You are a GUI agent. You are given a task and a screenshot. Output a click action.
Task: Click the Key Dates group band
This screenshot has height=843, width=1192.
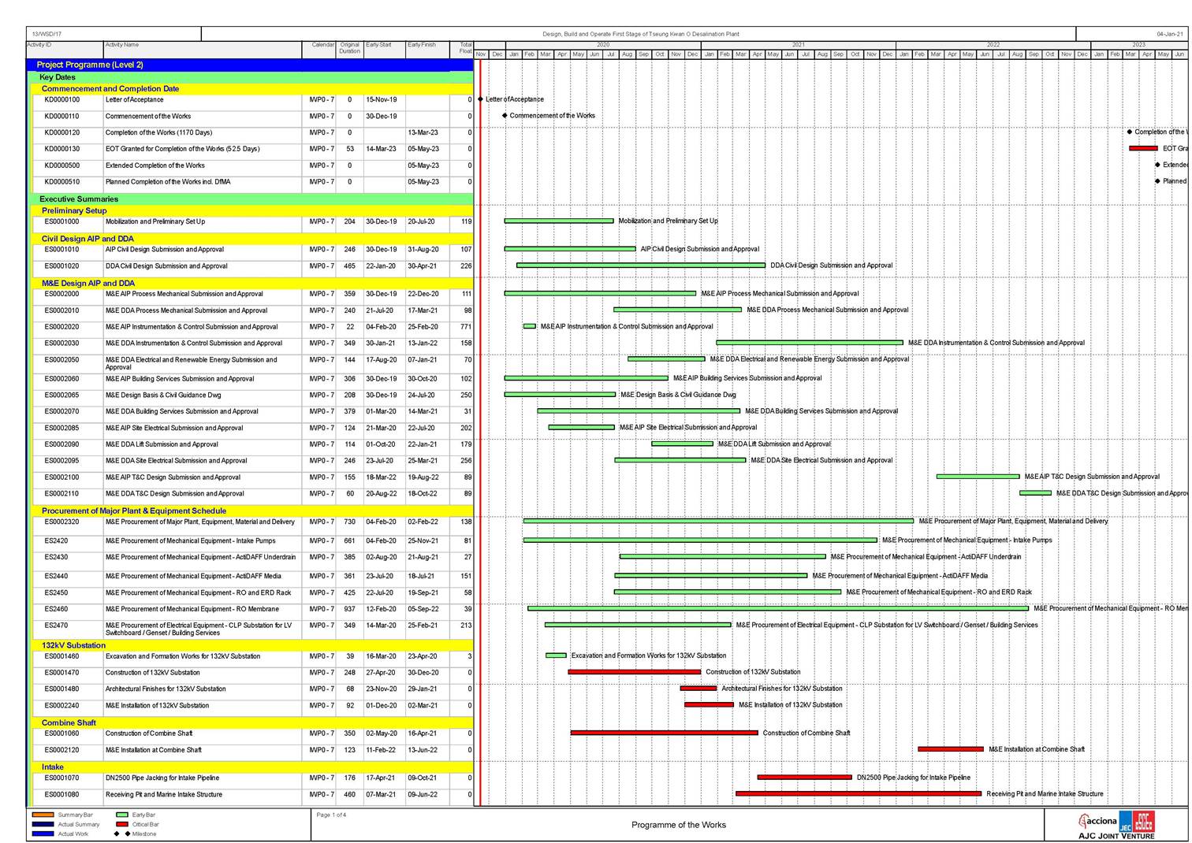pos(252,77)
